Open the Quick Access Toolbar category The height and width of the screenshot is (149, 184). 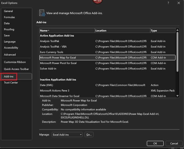tap(16, 69)
